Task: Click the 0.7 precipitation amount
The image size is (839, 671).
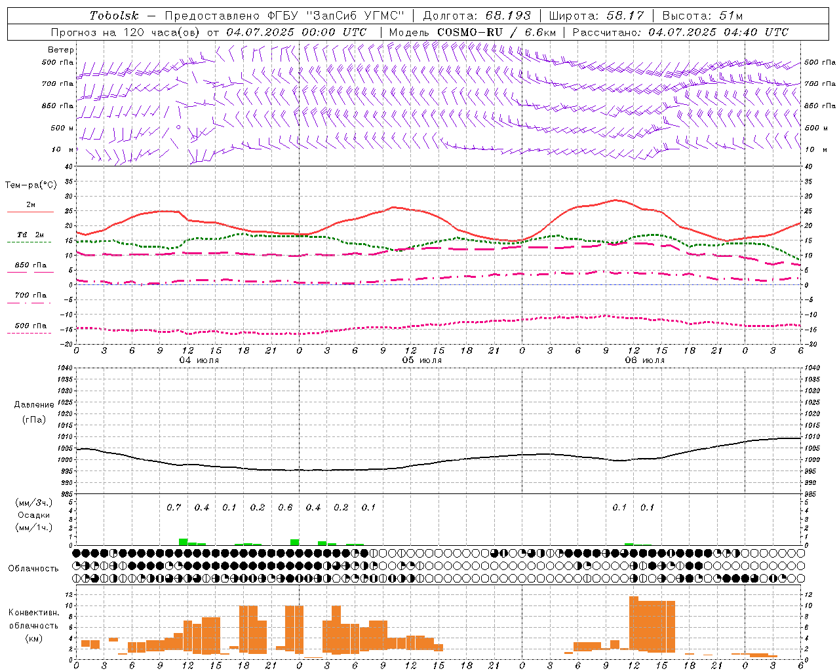Action: click(174, 507)
